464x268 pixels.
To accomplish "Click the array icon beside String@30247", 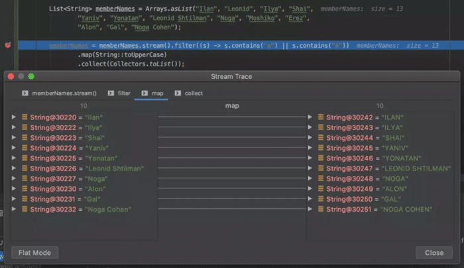I will 321,168.
